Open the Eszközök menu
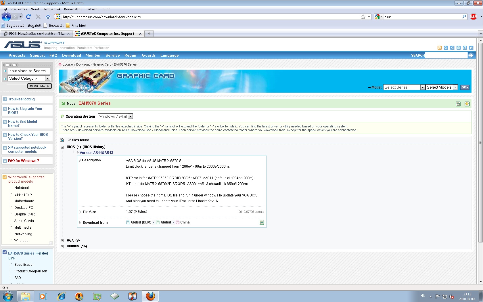The height and width of the screenshot is (302, 483). (x=92, y=9)
